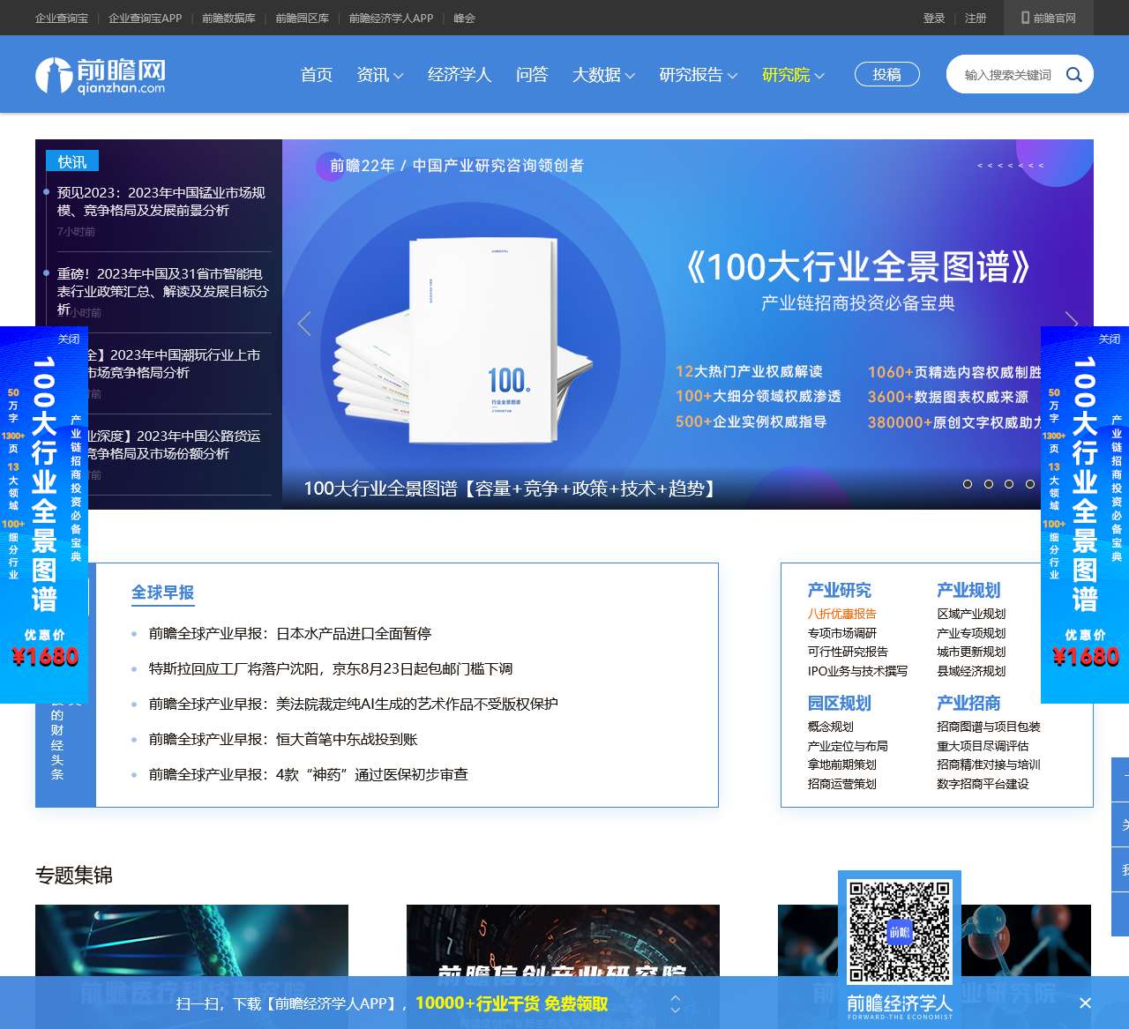Screen dimensions: 1129x1029
Task: Click the 产业研究 heading
Action: tap(840, 590)
